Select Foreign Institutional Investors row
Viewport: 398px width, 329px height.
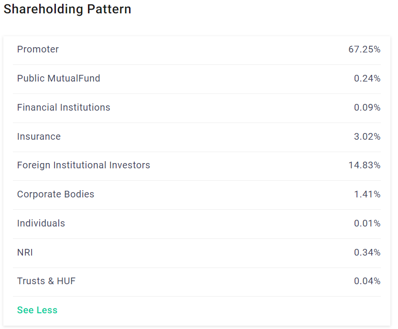pyautogui.click(x=197, y=166)
